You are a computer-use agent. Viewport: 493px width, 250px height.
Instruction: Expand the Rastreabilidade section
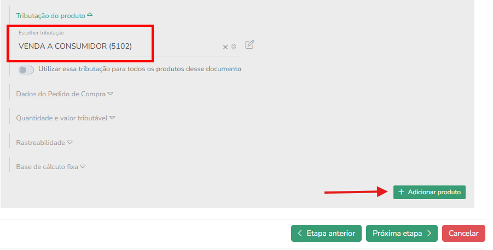[x=44, y=143]
